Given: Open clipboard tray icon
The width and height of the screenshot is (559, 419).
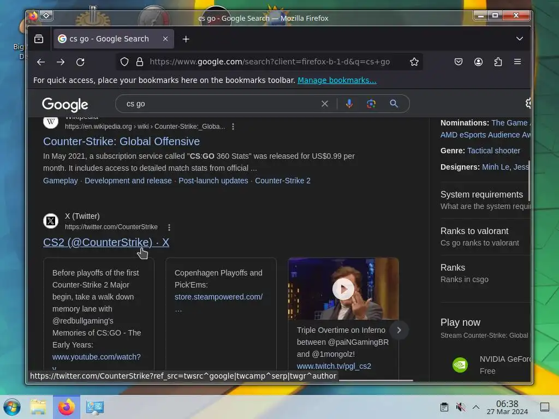Looking at the screenshot, I should (444, 407).
